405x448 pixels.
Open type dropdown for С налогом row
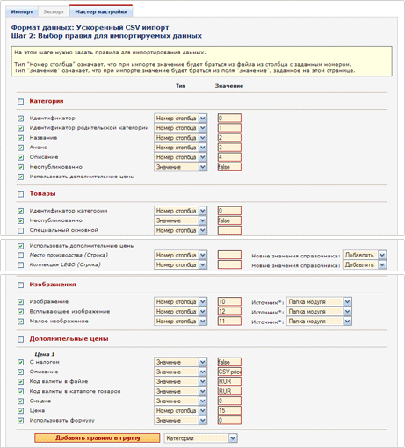point(181,362)
